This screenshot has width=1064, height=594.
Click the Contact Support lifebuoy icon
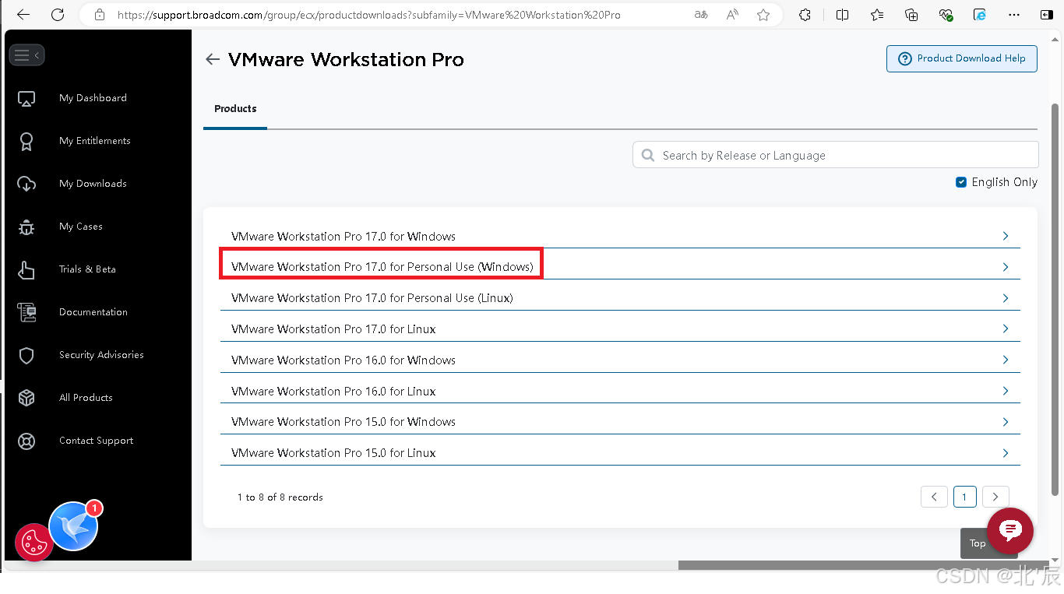point(26,441)
